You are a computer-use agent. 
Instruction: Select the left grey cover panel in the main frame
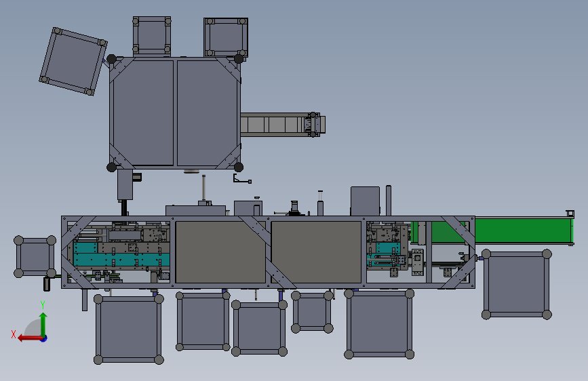[220, 252]
